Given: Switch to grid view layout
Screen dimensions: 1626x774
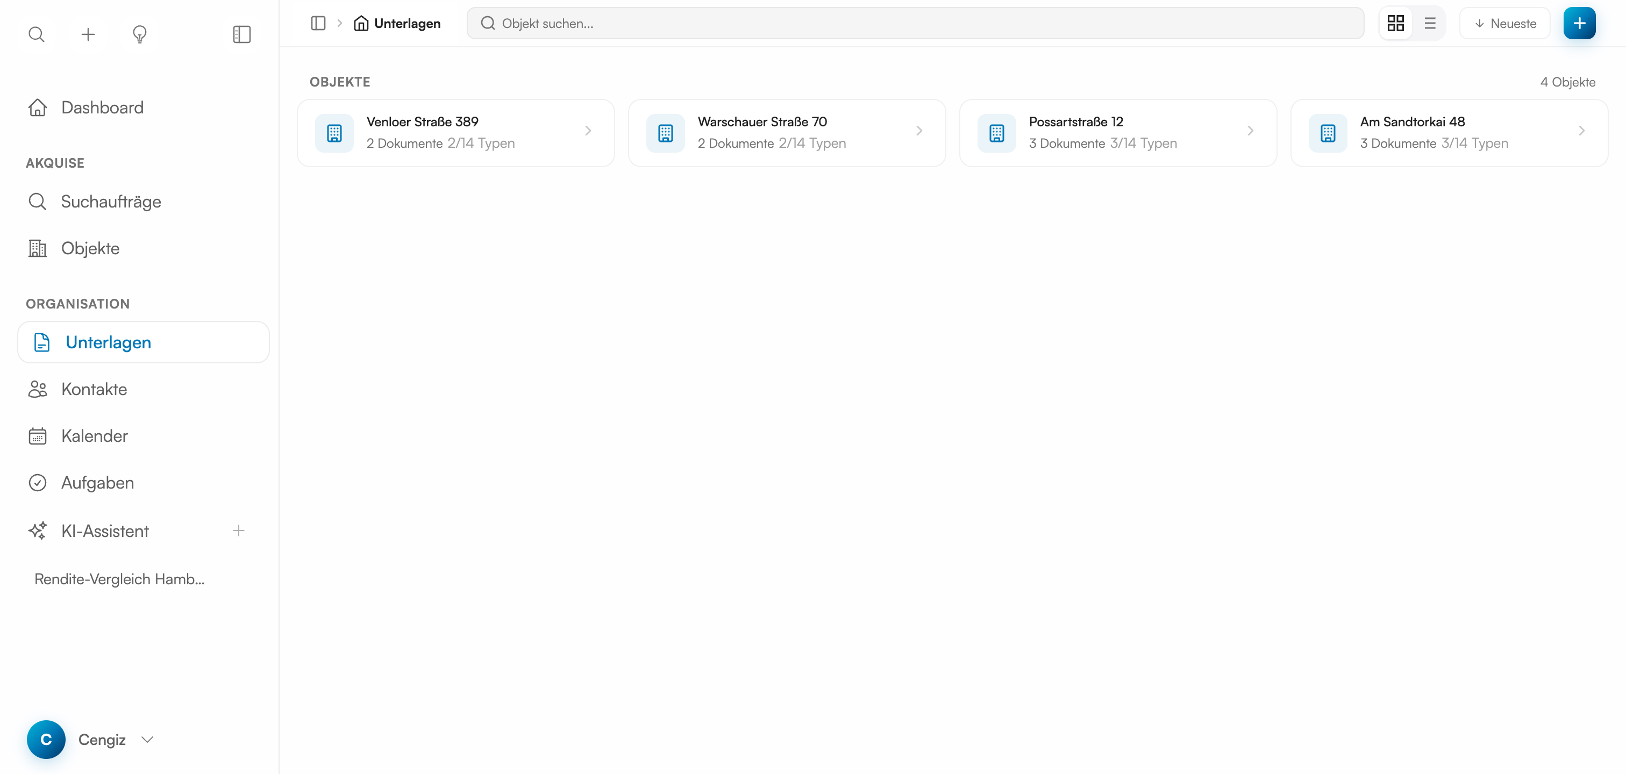Looking at the screenshot, I should click(x=1396, y=23).
